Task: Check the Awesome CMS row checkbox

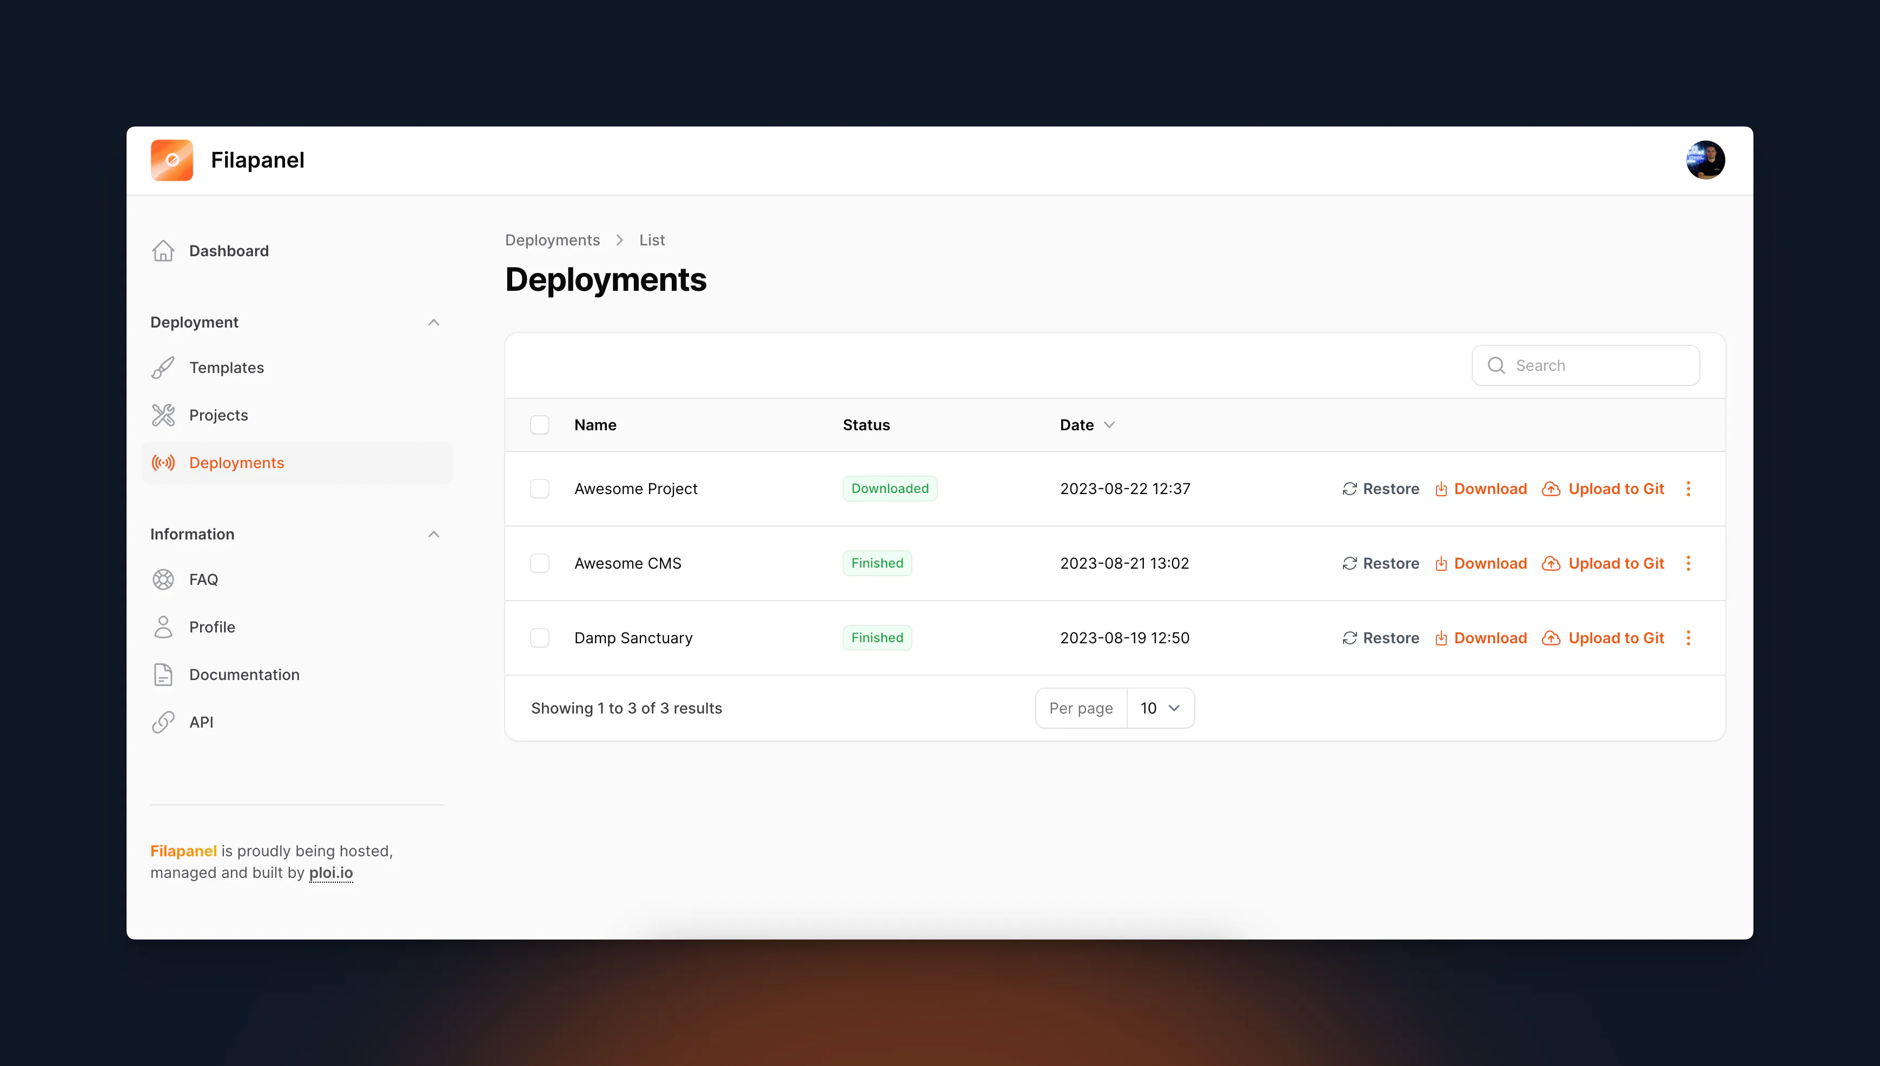Action: pyautogui.click(x=540, y=564)
